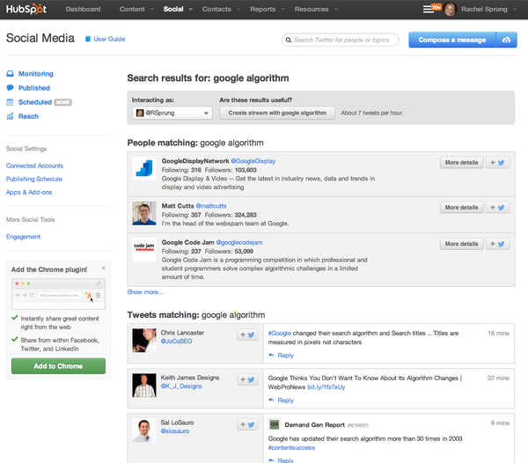This screenshot has height=463, width=528.
Task: Click Matt Cutts profile photo thumbnail
Action: (144, 213)
